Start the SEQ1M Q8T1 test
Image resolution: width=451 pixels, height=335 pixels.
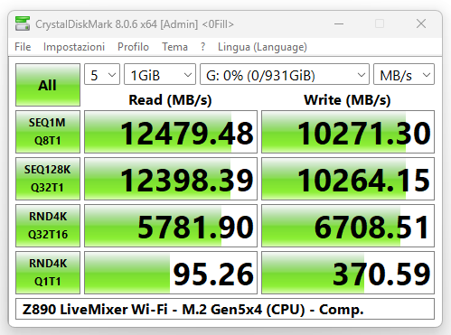[48, 132]
